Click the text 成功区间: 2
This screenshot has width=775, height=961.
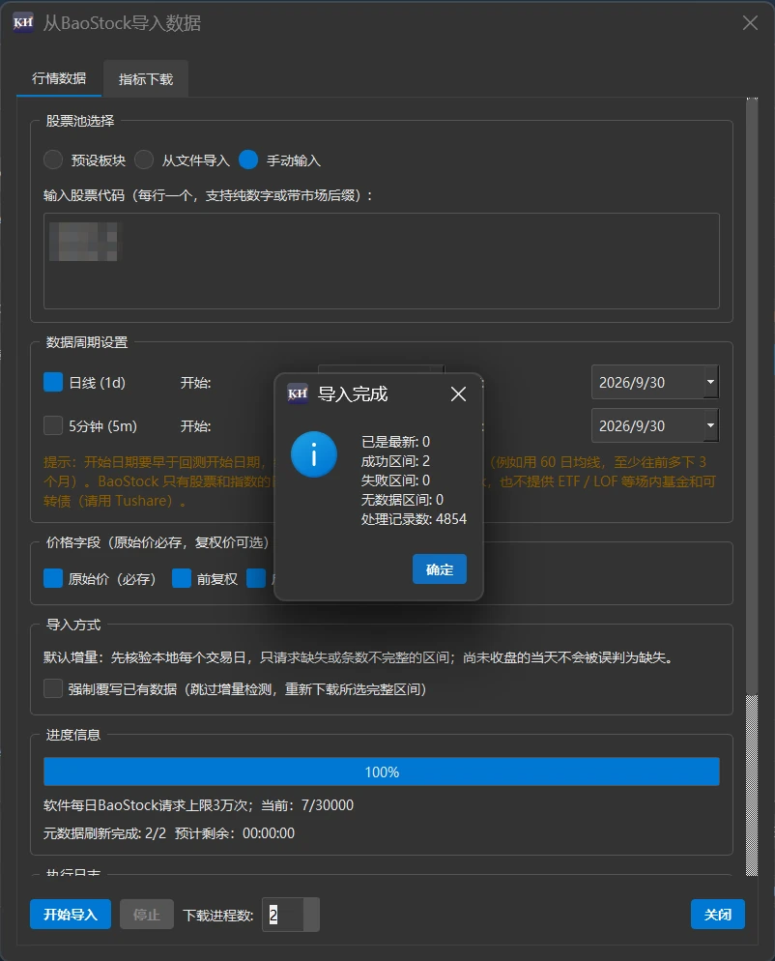[395, 461]
